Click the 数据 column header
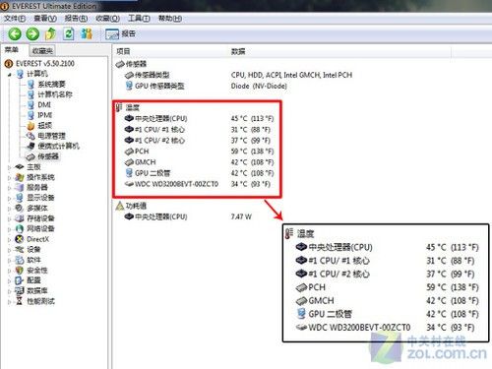The height and width of the screenshot is (369, 492). 238,51
